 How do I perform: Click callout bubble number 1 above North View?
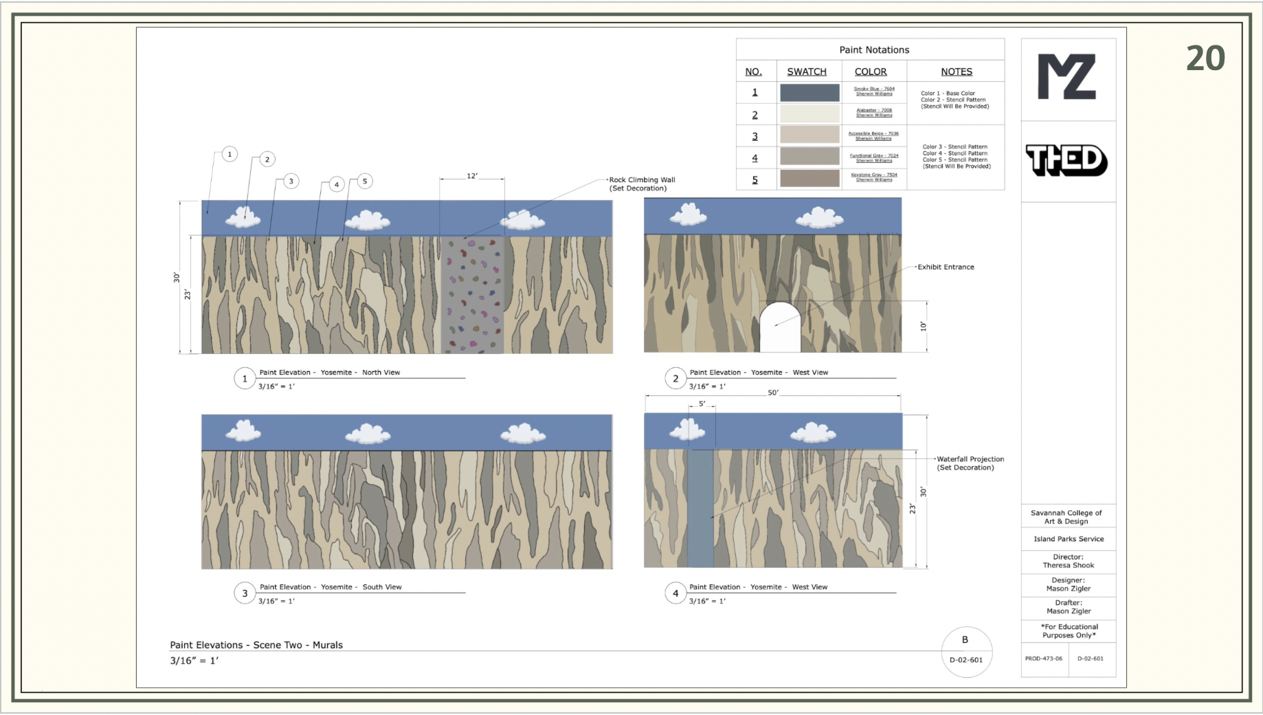coord(230,154)
